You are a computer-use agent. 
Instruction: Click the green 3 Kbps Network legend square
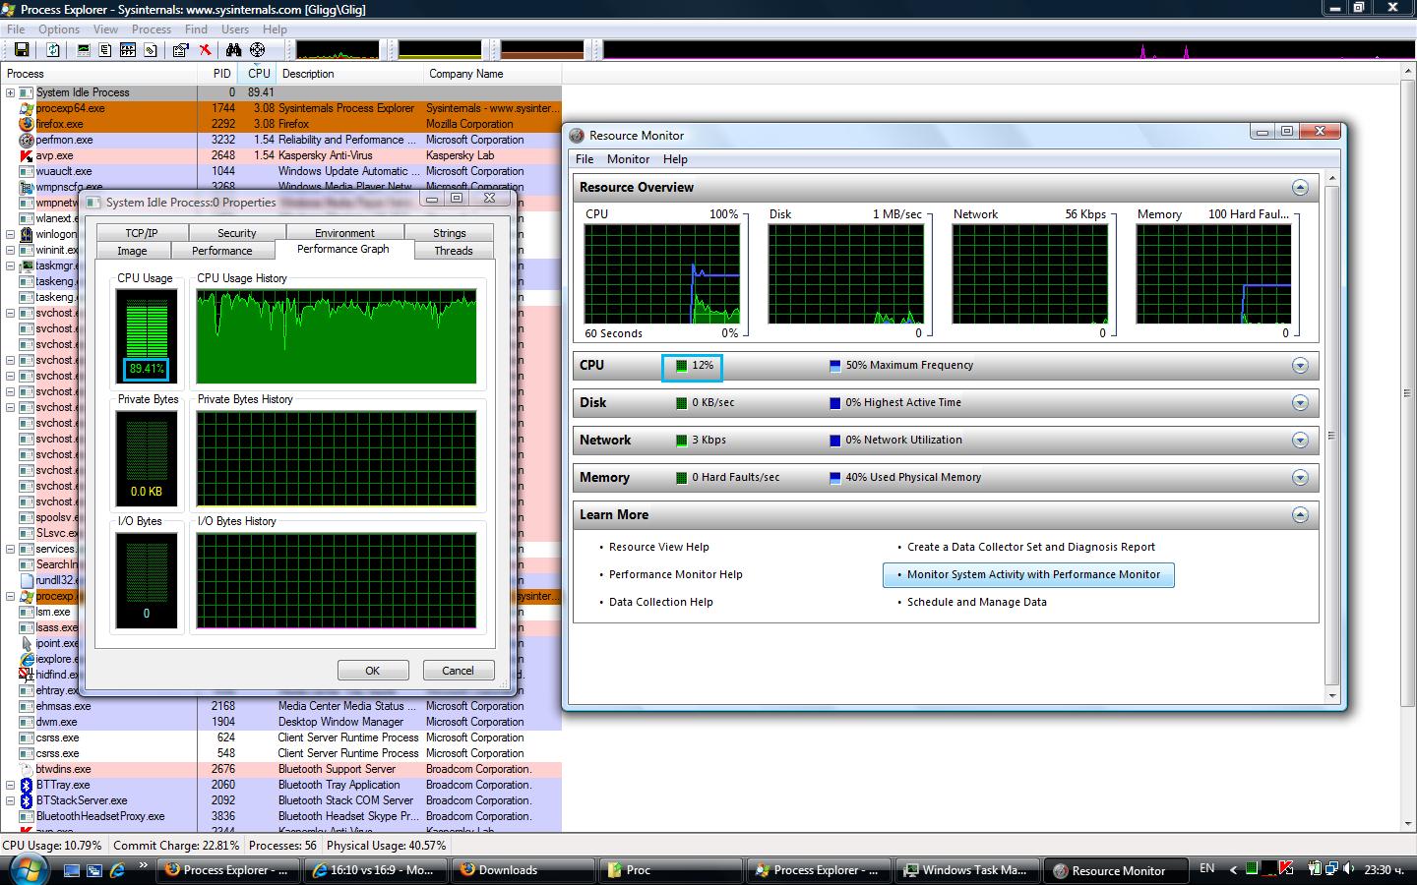[681, 441]
